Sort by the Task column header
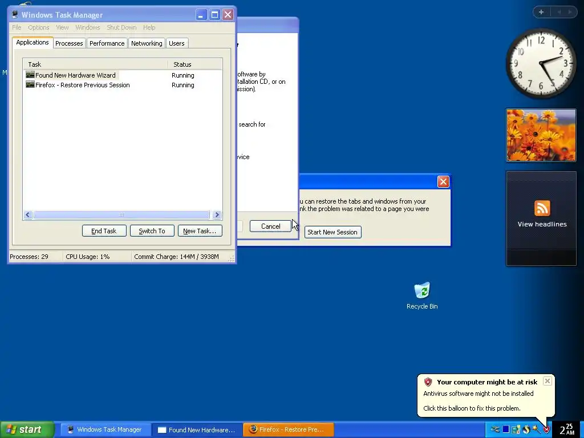This screenshot has width=584, height=438. pyautogui.click(x=95, y=64)
